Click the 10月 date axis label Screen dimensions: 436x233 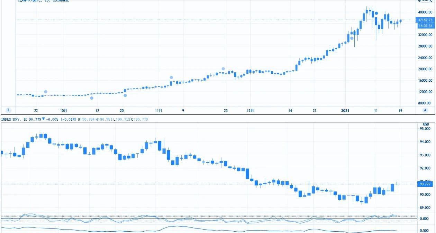pos(64,111)
